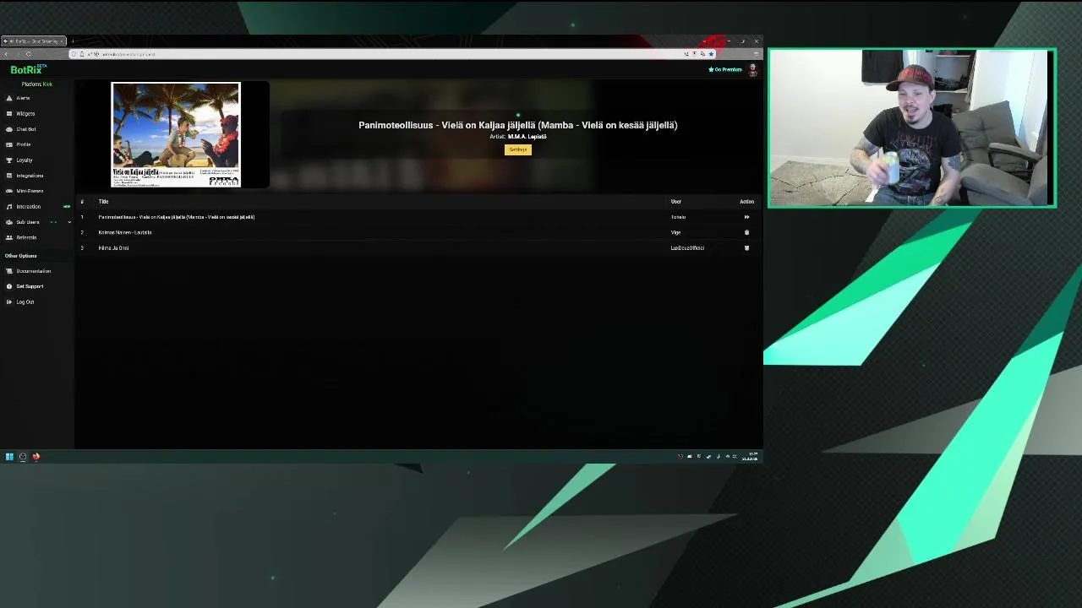Expand the Sub Users chevron

(x=69, y=222)
